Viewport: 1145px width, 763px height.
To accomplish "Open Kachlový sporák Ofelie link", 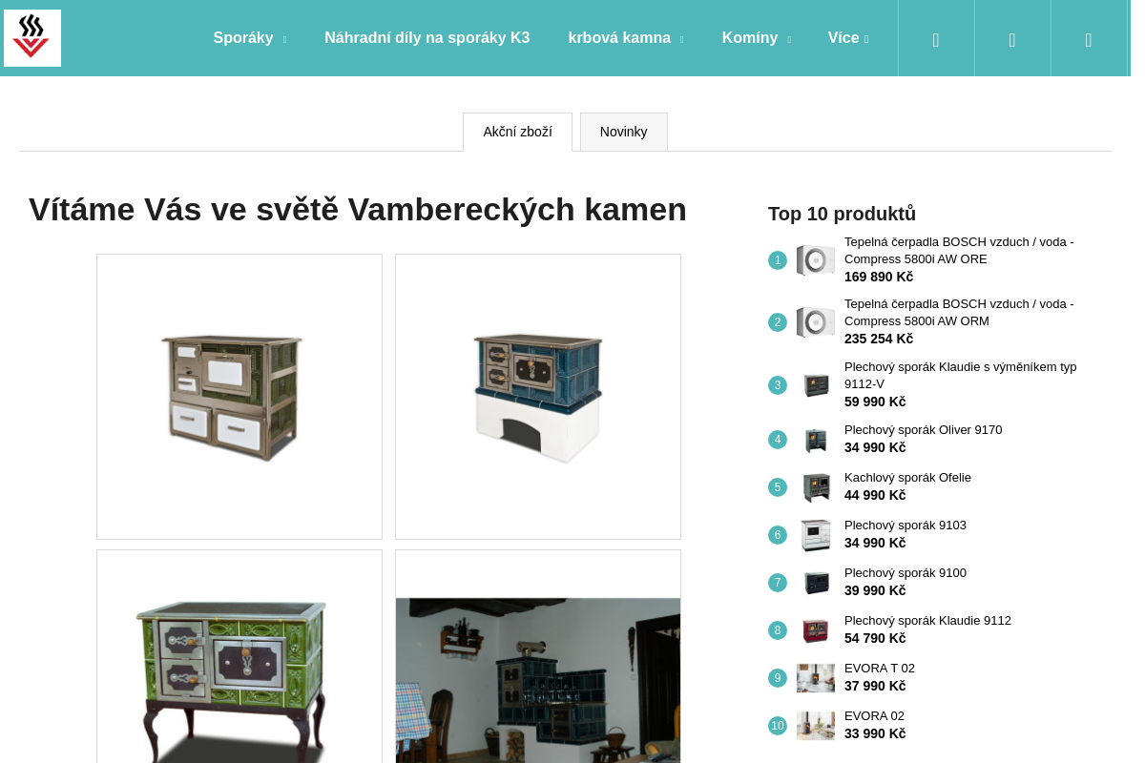I will [907, 478].
